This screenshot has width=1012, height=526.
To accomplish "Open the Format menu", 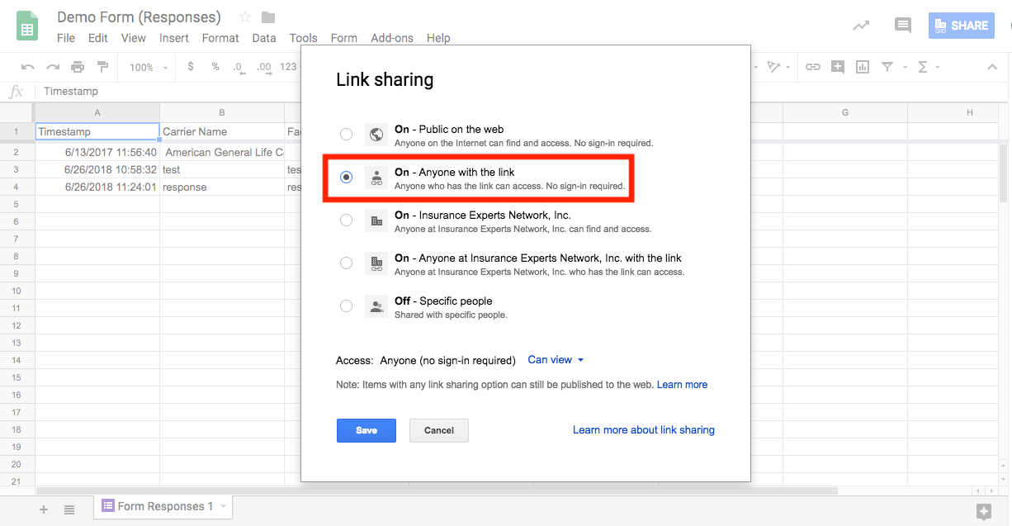I will tap(220, 38).
